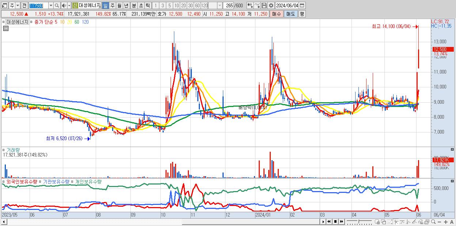Save chart with the floppy disk icon
456x226 pixels.
[x=264, y=5]
